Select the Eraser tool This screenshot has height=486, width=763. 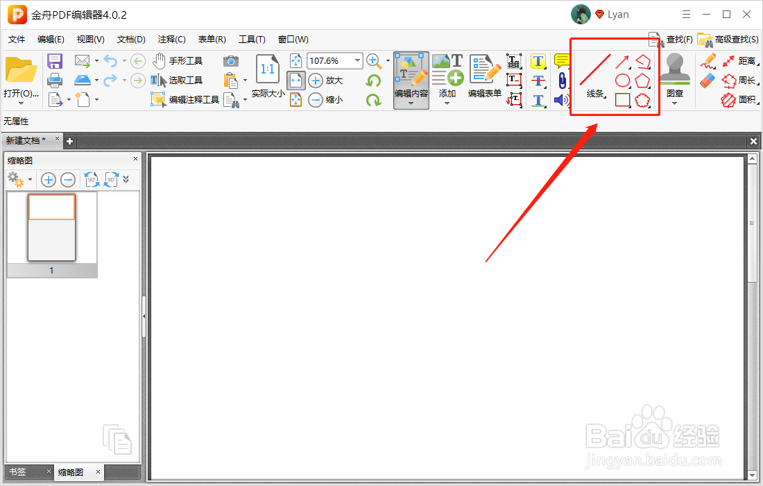point(708,81)
